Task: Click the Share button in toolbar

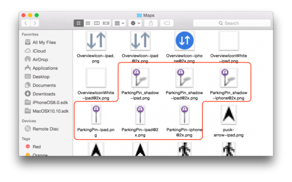Action: click(151, 23)
